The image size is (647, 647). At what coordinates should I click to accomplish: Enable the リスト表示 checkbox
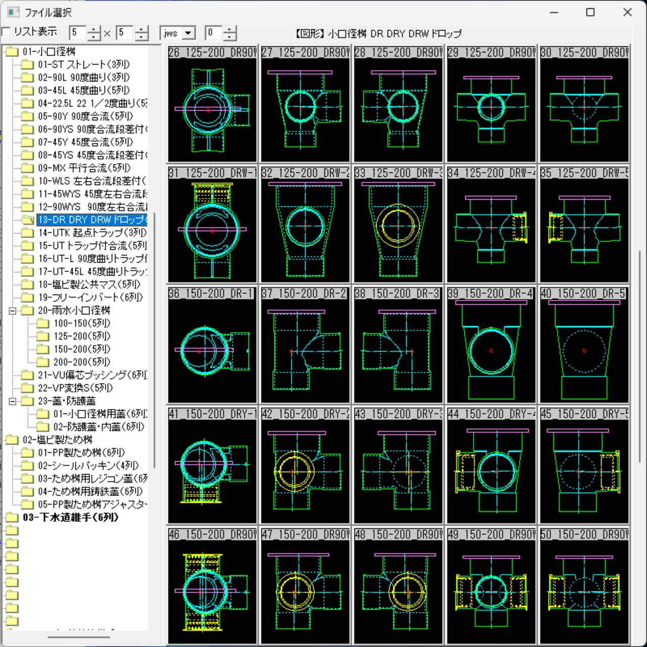6,32
